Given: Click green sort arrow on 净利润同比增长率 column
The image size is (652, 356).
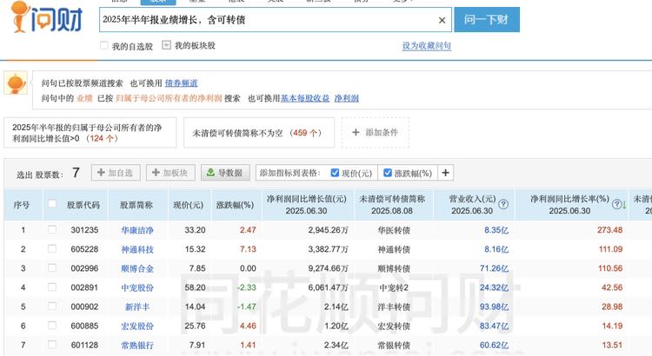Looking at the screenshot, I should pos(624,204).
